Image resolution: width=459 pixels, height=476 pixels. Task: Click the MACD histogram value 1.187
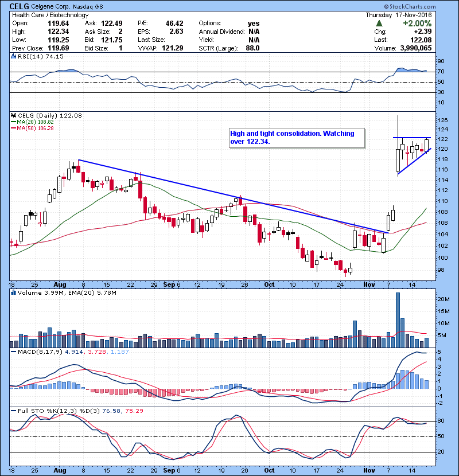(120, 352)
